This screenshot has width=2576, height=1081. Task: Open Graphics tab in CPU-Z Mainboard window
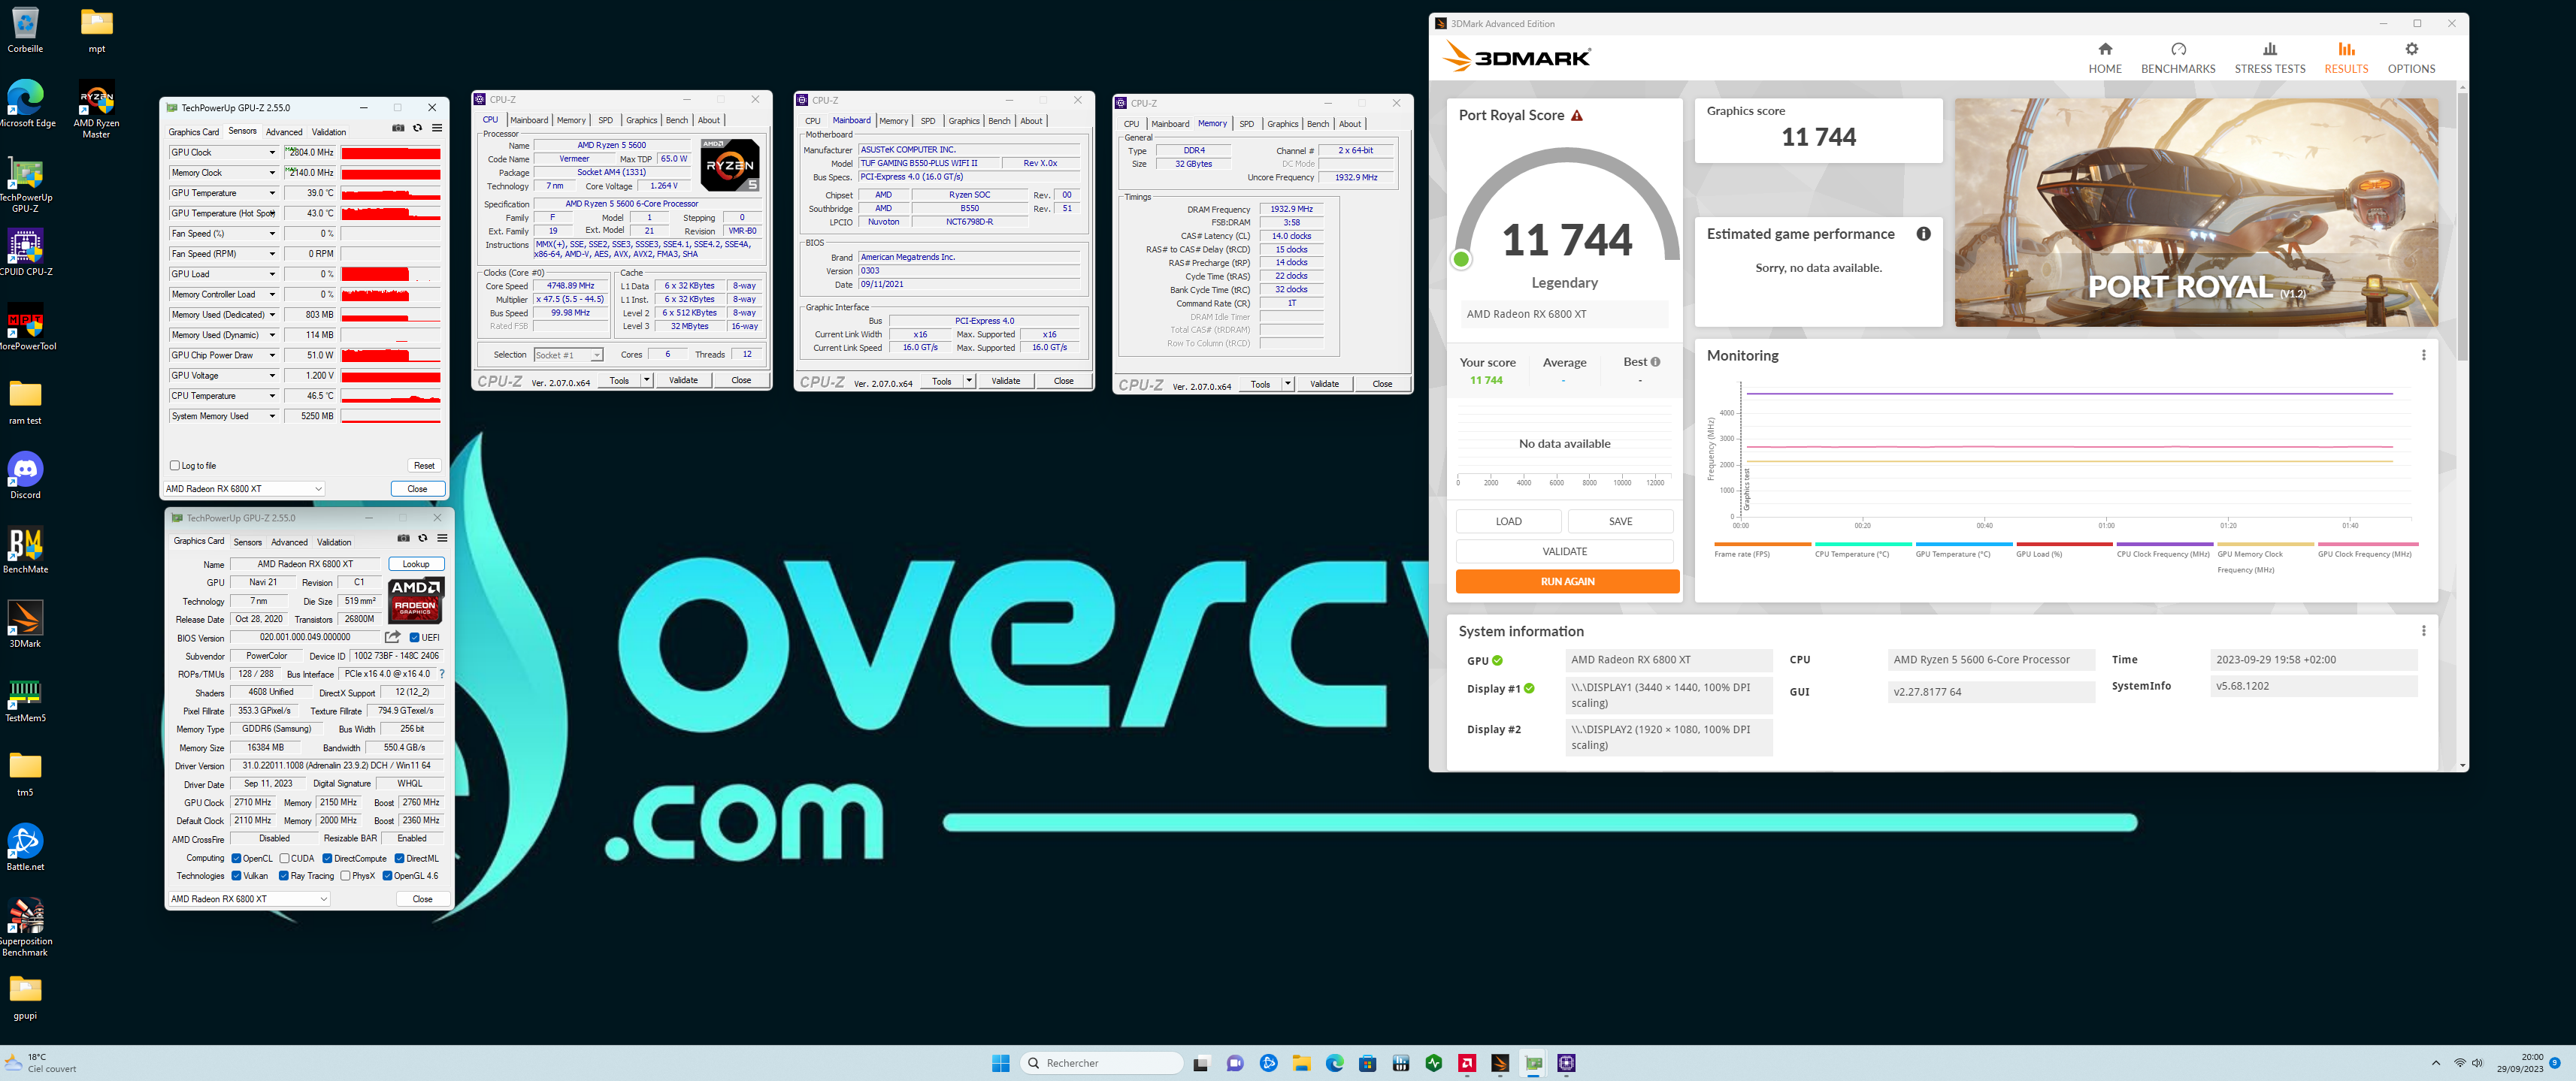point(964,121)
